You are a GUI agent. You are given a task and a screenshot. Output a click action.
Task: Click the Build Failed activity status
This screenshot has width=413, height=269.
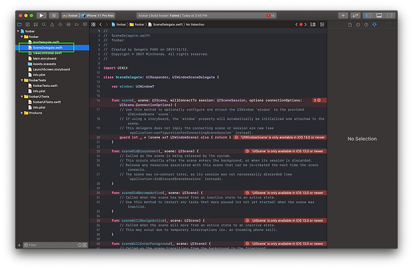coord(173,15)
